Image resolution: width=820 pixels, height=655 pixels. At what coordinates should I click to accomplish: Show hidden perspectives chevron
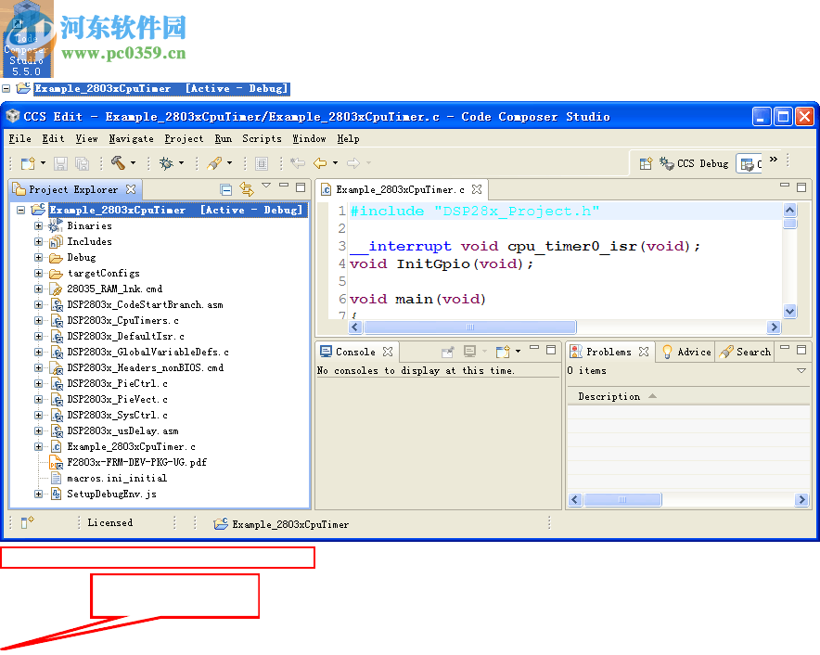click(774, 159)
